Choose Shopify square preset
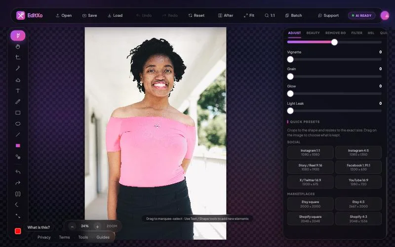Image resolution: width=395 pixels, height=247 pixels. click(x=311, y=219)
